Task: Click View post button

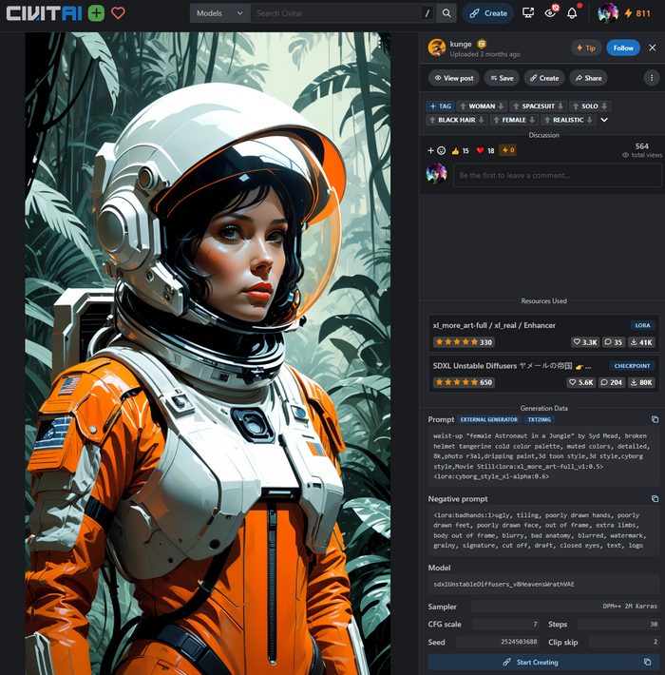Action: (x=454, y=78)
